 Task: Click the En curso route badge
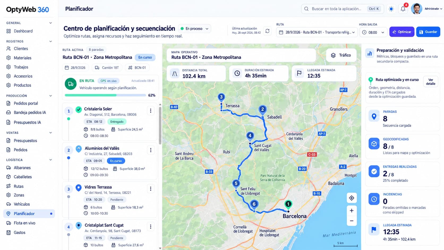click(145, 57)
